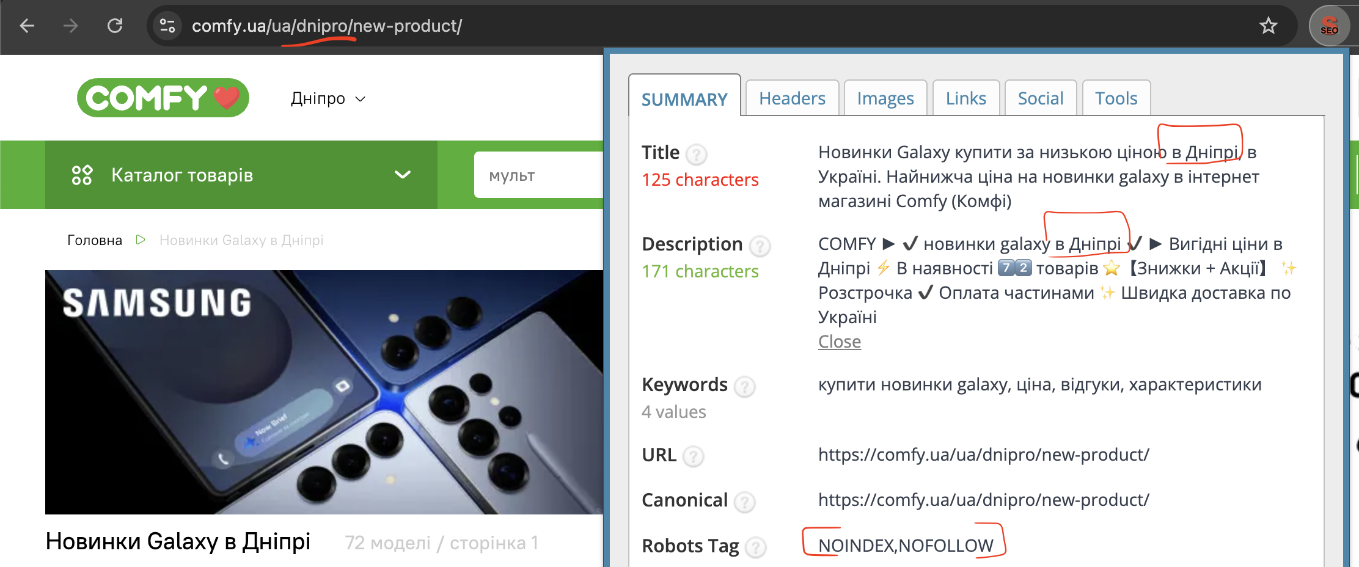Image resolution: width=1359 pixels, height=567 pixels.
Task: Click the page URL value in SEO panel
Action: click(x=984, y=455)
